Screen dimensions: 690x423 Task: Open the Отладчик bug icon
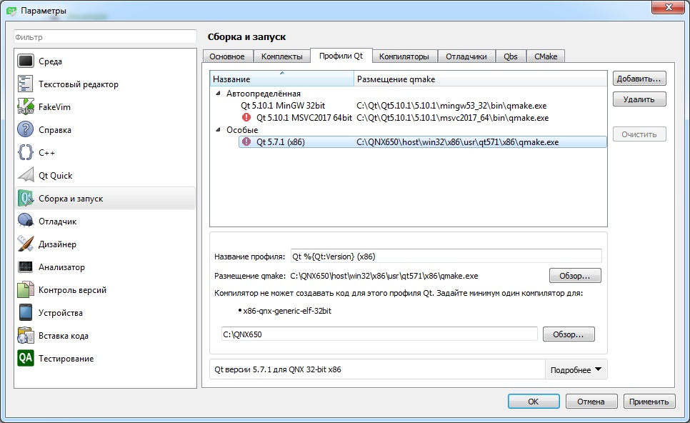26,221
